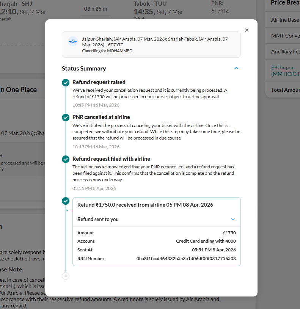Click the empty pending step circle
Screen dimensions: 300x309
pos(66,276)
